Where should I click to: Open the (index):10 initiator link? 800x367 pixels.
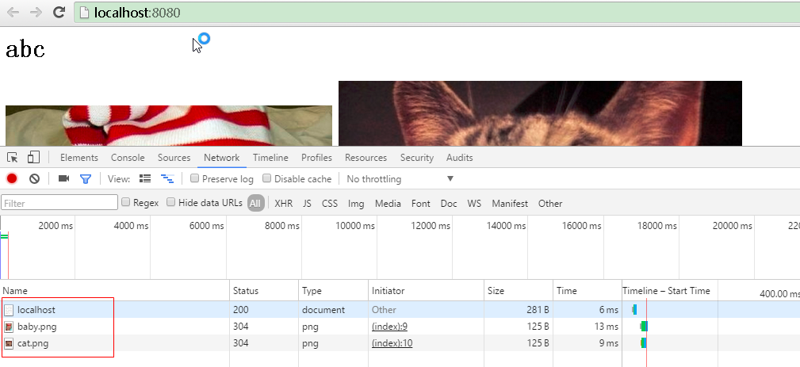(x=392, y=343)
